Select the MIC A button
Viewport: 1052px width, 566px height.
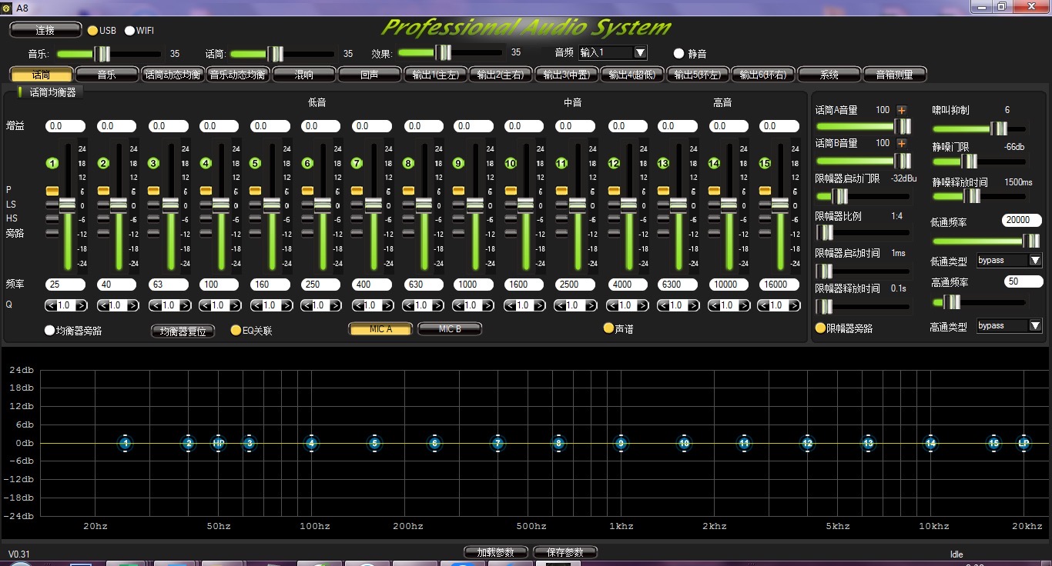[x=381, y=329]
